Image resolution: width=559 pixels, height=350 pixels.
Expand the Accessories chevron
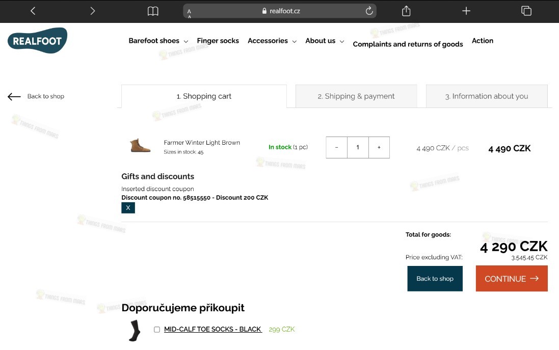tap(294, 41)
